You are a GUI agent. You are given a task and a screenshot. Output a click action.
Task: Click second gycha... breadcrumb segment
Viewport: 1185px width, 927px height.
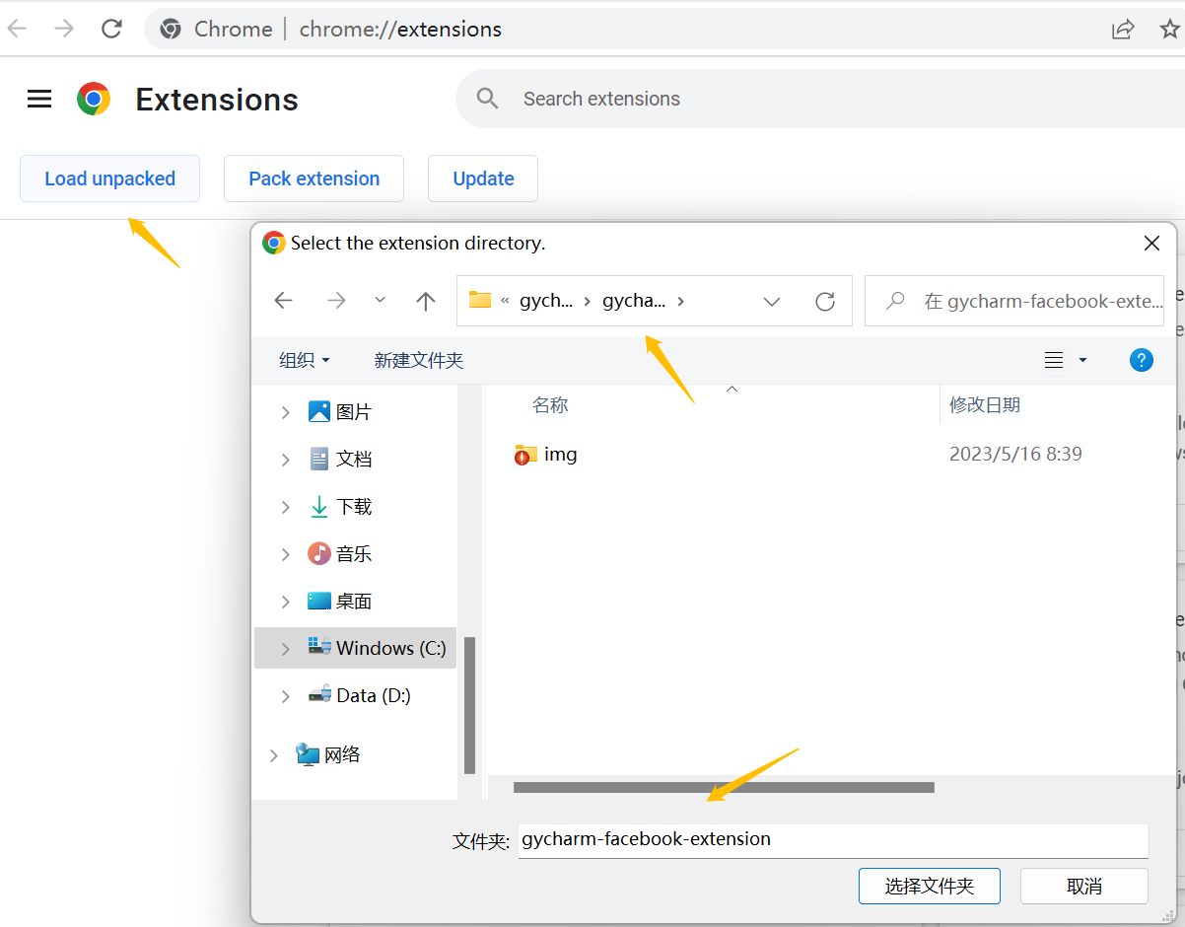[x=634, y=301]
